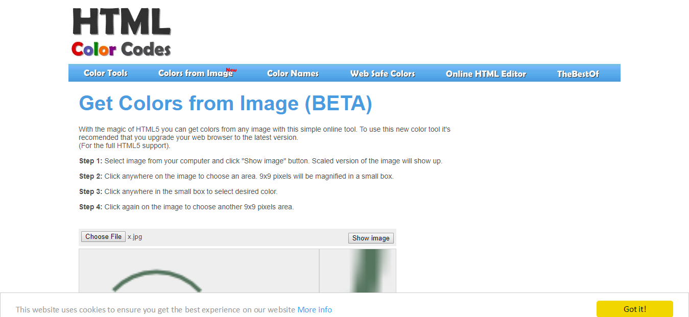Open the Color Tools menu
Image resolution: width=689 pixels, height=317 pixels.
click(x=106, y=73)
